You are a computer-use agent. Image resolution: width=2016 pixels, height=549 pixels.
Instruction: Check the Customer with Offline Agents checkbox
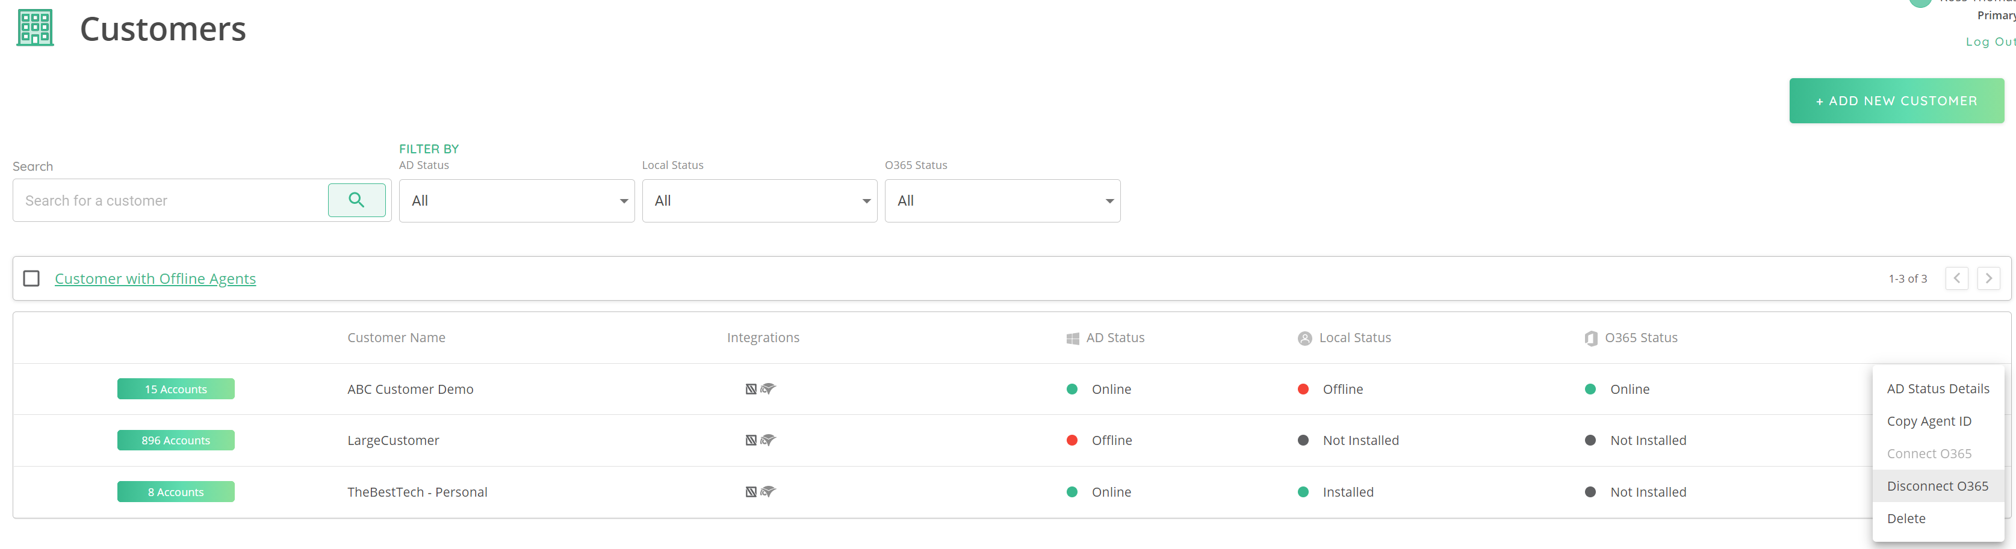tap(31, 278)
